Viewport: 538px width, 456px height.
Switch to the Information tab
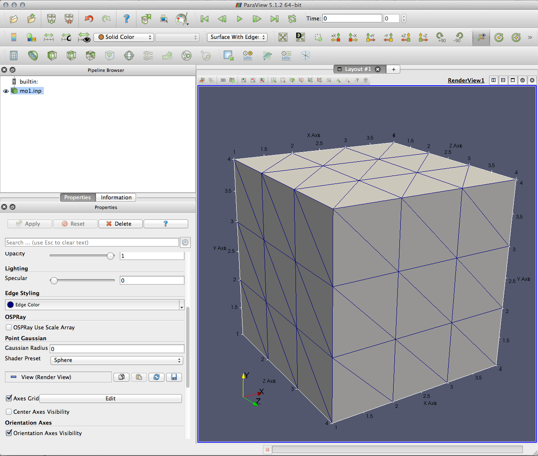[116, 197]
